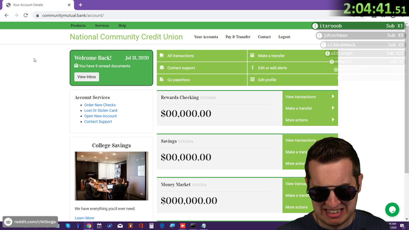
Task: Open the Contact page
Action: point(264,37)
